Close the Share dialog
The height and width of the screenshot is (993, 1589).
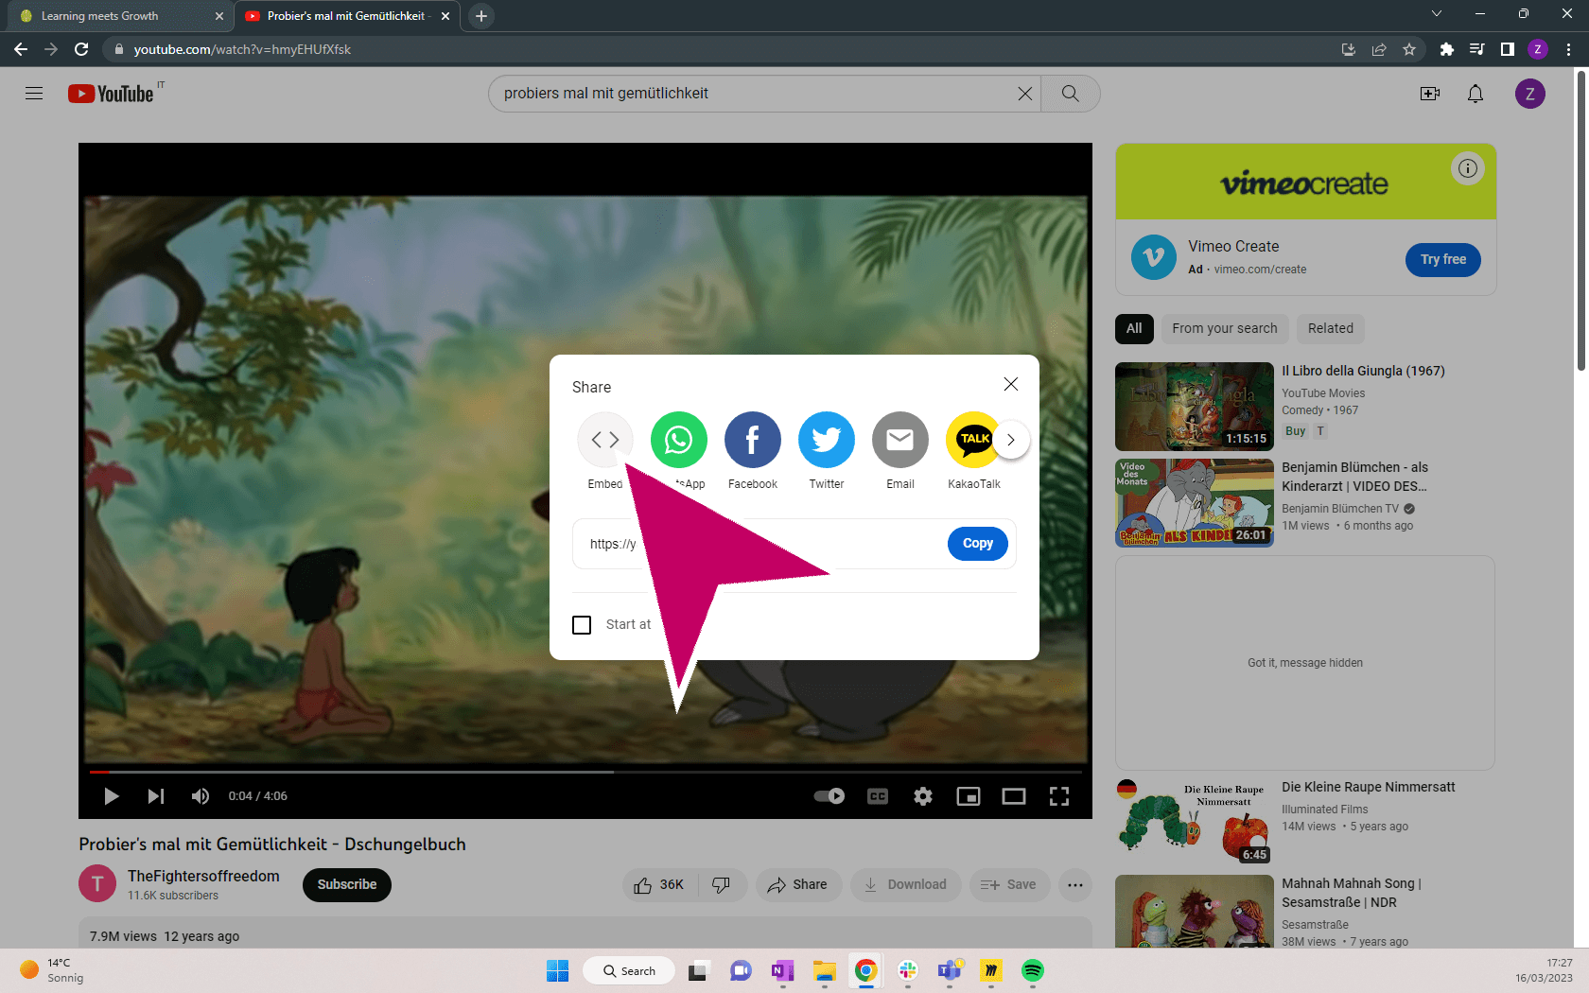[1011, 384]
